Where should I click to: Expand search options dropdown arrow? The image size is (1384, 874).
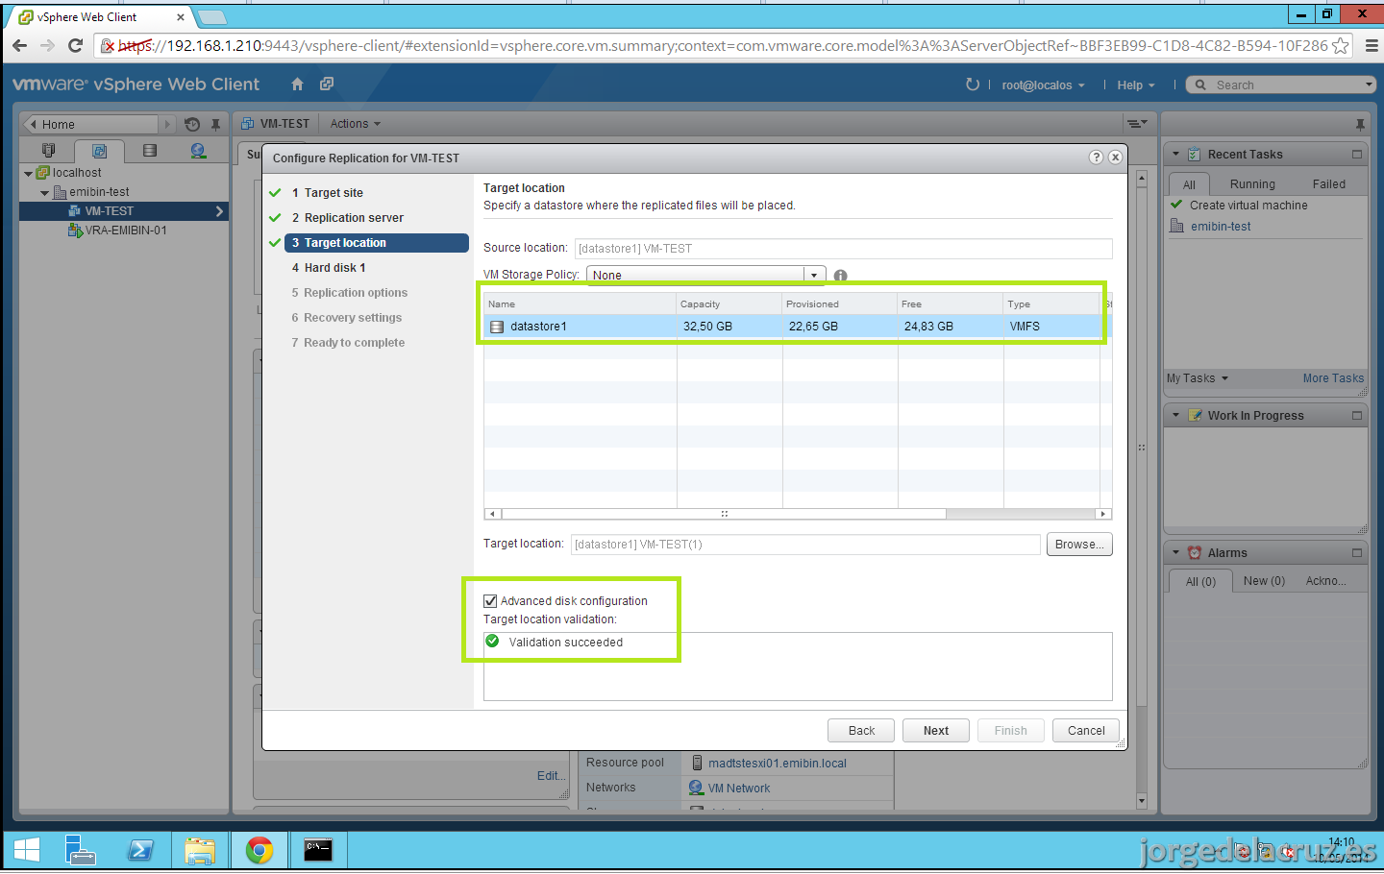coord(1369,85)
